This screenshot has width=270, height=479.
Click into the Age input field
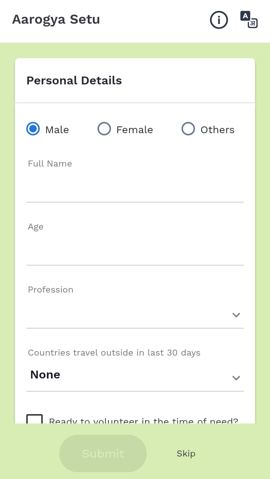(x=135, y=251)
